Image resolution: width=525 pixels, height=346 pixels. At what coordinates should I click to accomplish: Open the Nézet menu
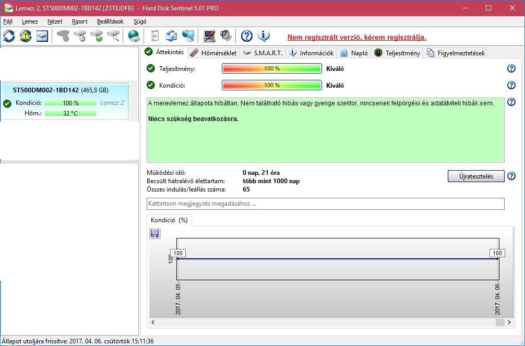[55, 21]
